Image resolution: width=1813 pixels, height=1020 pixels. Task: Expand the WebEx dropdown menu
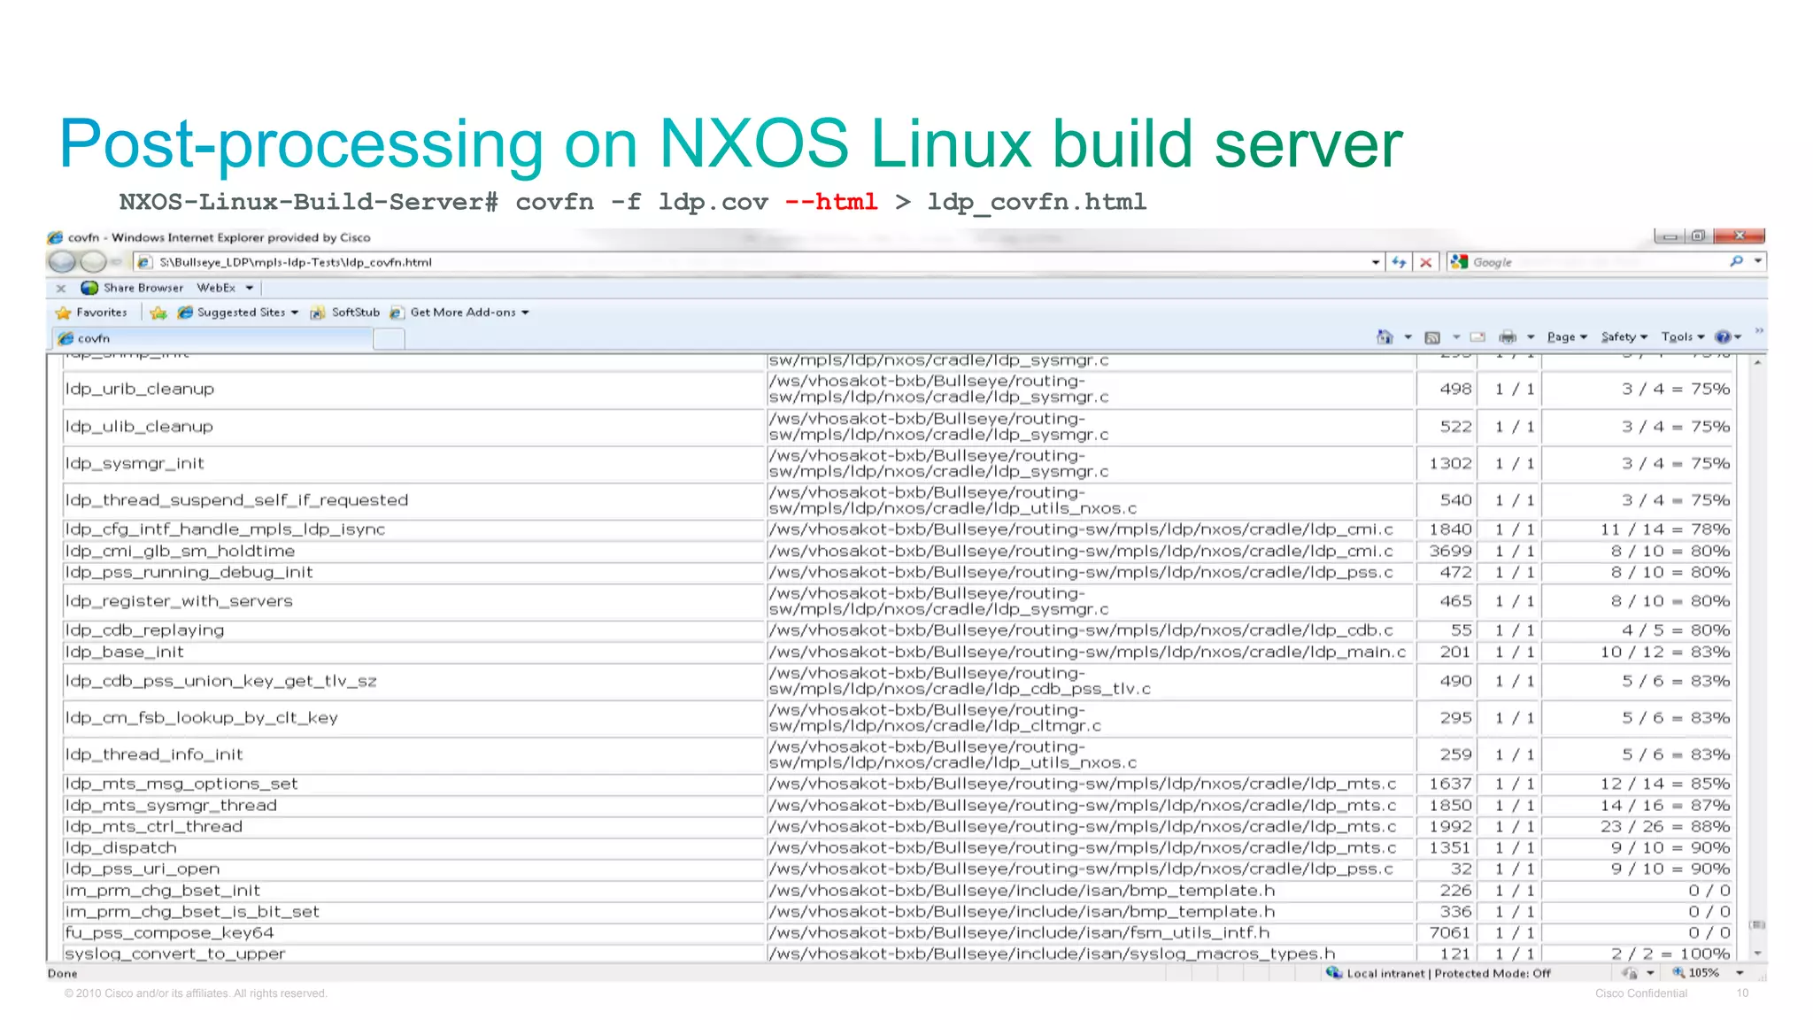250,288
